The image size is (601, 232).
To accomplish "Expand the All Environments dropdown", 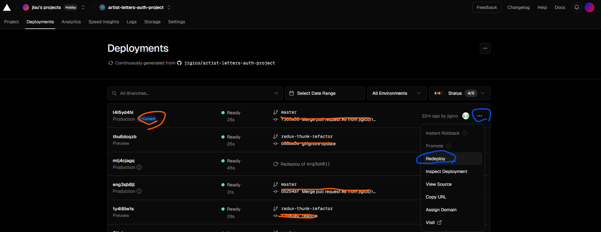I will (397, 93).
